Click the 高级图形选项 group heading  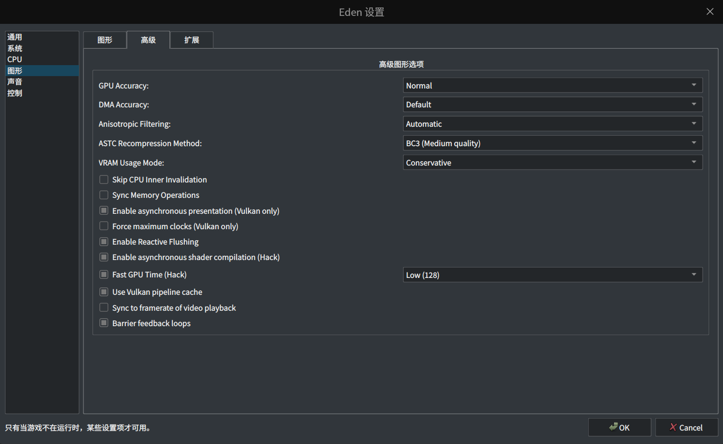401,64
